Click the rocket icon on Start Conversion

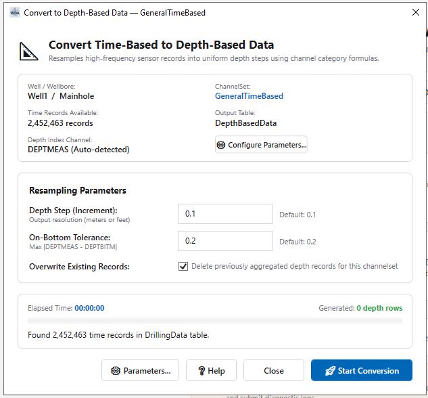330,371
